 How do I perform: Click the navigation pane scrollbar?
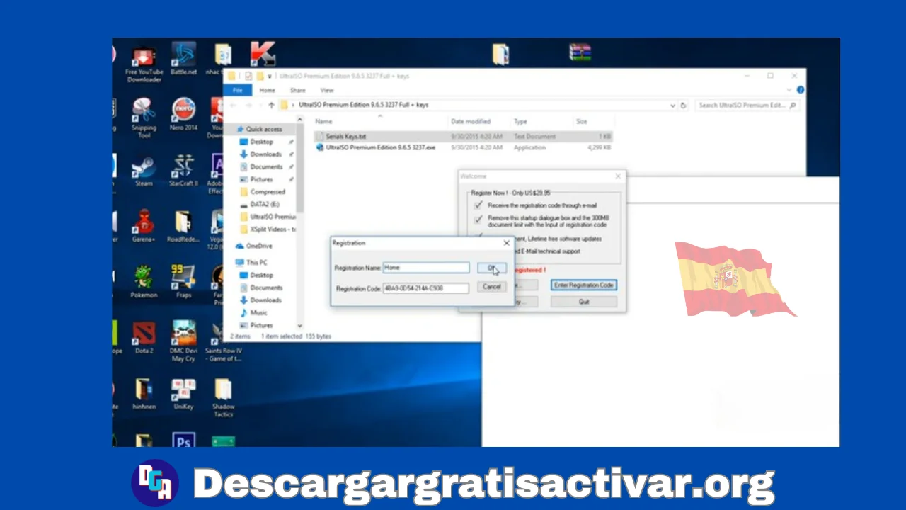pos(300,170)
